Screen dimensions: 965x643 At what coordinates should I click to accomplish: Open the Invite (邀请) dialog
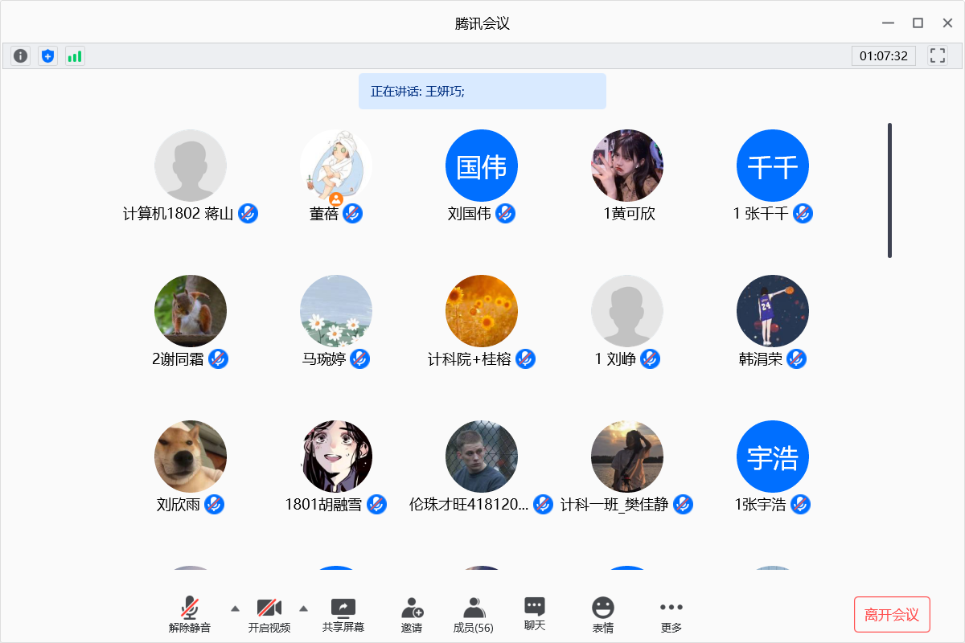click(412, 616)
